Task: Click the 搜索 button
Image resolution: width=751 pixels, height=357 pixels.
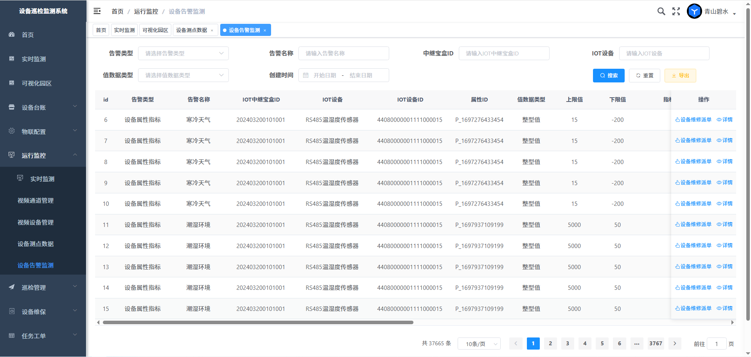Action: [609, 75]
